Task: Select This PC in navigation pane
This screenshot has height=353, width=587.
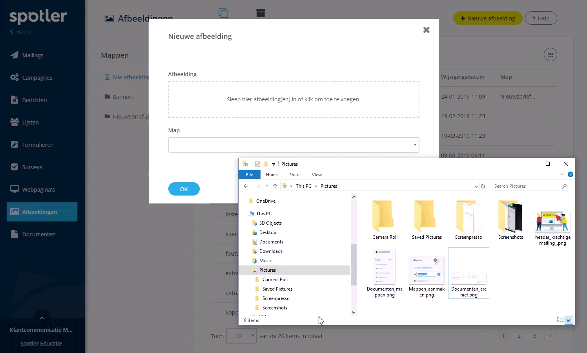Action: point(264,214)
